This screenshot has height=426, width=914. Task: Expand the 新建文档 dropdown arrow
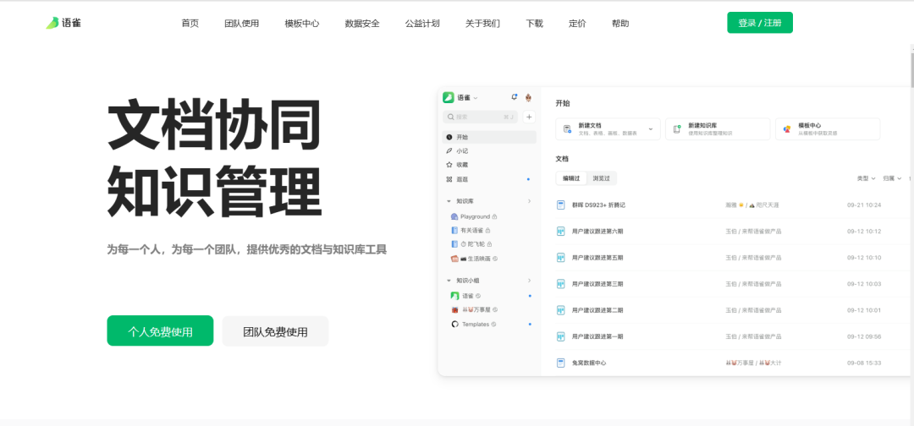coord(650,129)
